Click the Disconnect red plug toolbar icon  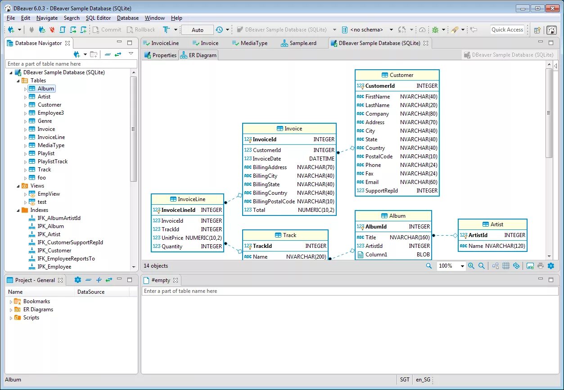[x=52, y=30]
